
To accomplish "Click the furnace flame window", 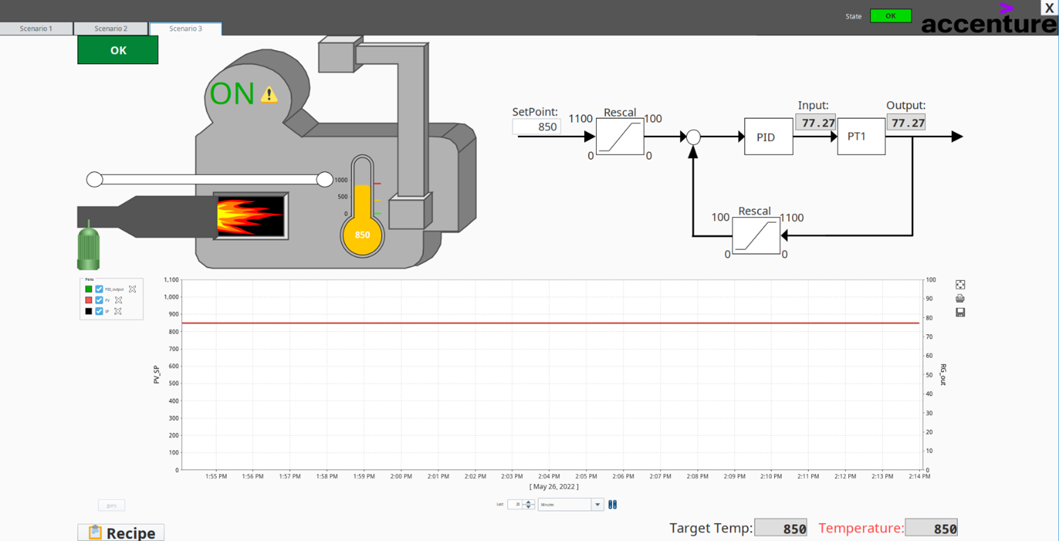I will click(251, 216).
